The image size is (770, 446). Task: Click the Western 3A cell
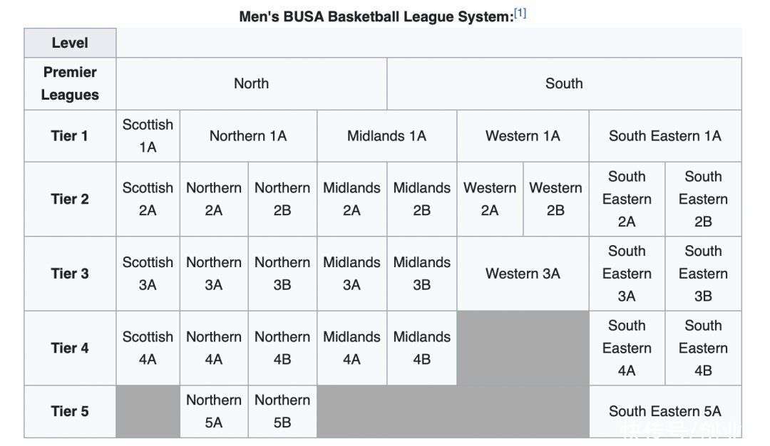tap(523, 274)
